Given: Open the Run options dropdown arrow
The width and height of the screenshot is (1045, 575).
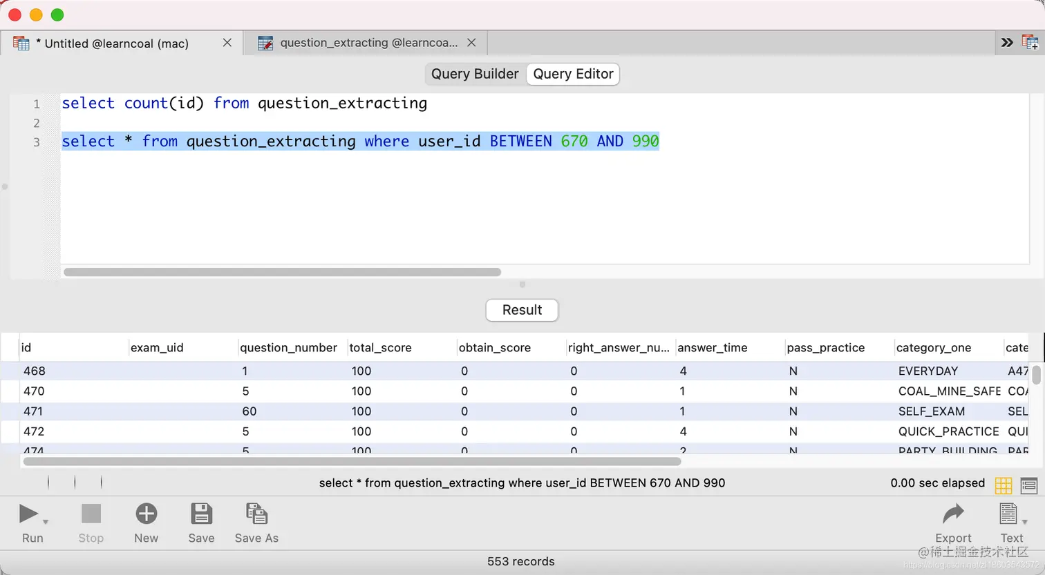Looking at the screenshot, I should coord(46,522).
